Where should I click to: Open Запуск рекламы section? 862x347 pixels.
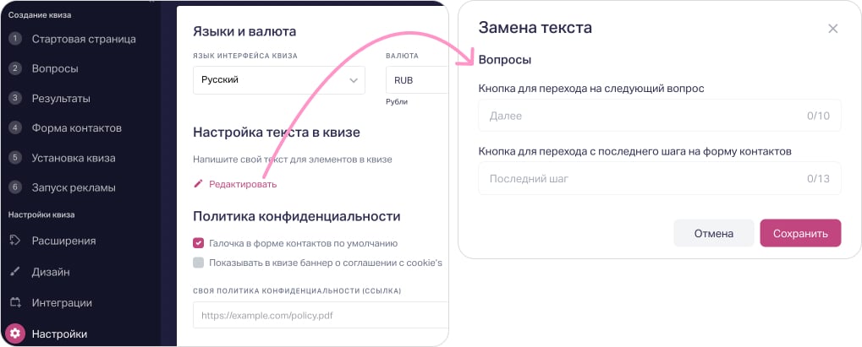click(74, 187)
